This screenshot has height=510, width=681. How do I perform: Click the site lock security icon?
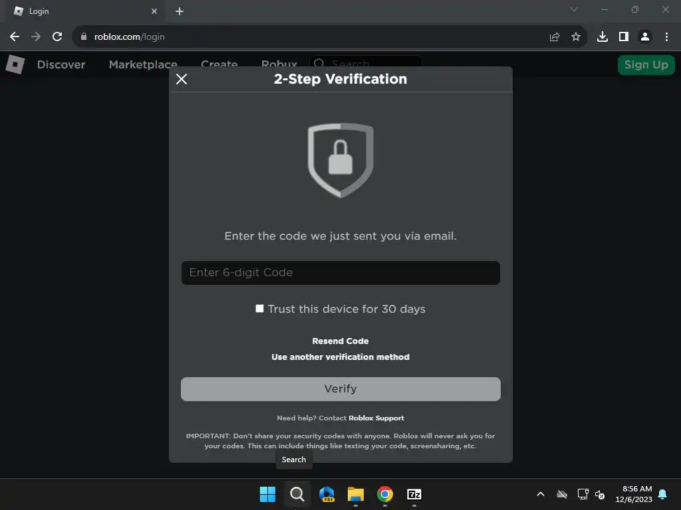pos(84,37)
